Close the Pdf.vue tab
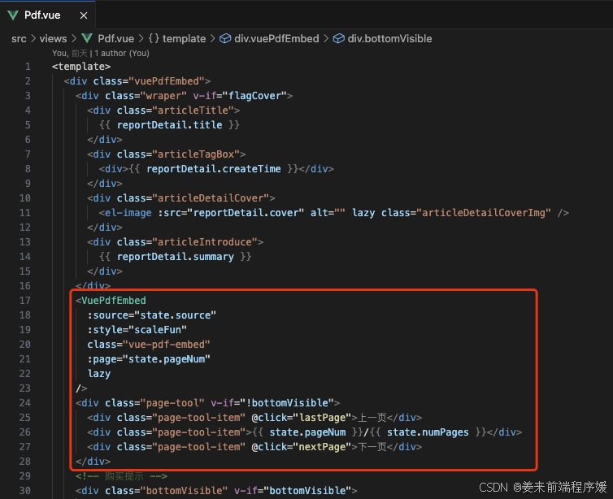 (83, 15)
